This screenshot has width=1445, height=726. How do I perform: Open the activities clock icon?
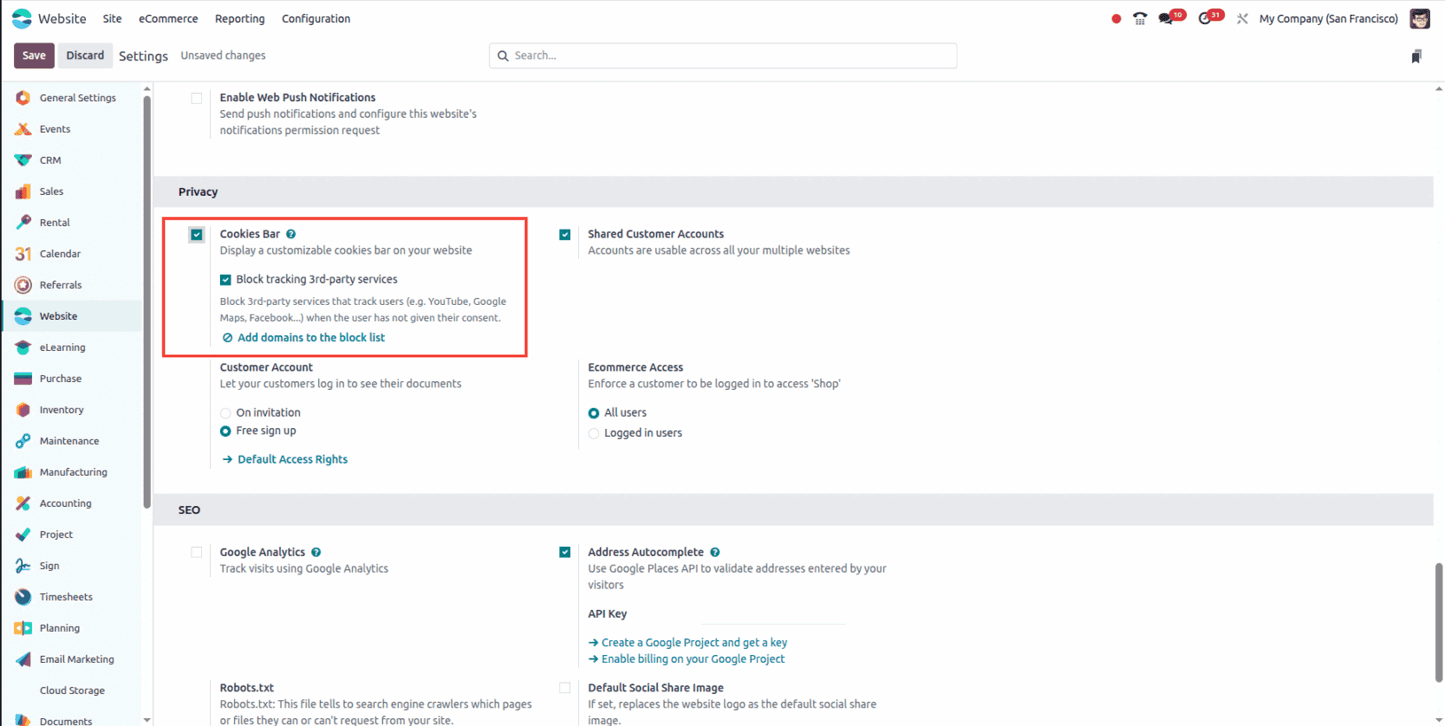point(1205,19)
